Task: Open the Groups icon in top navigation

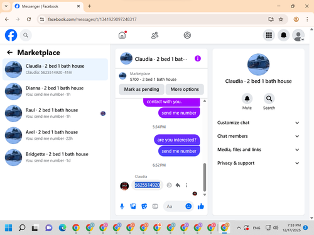Action: point(187,35)
